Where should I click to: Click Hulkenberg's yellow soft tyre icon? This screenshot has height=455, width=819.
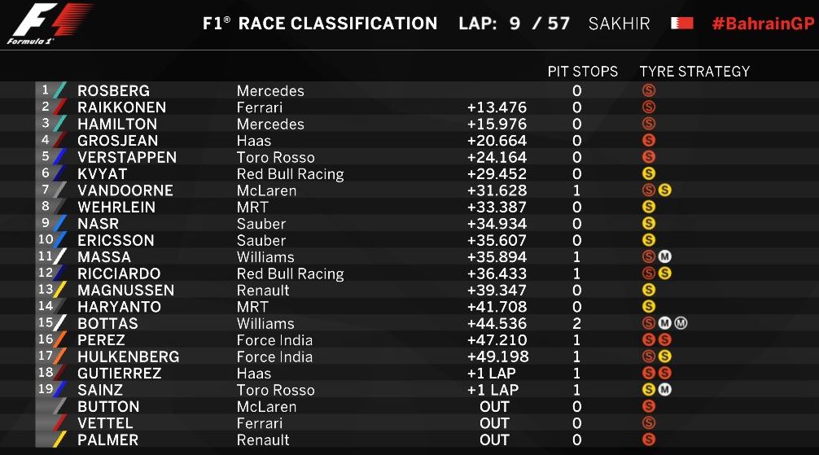664,357
